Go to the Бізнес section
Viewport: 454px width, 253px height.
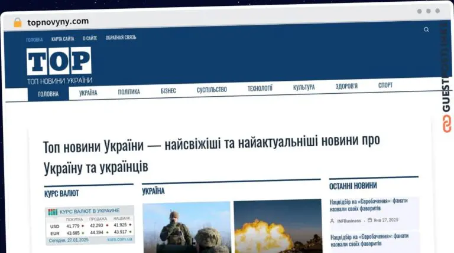168,91
